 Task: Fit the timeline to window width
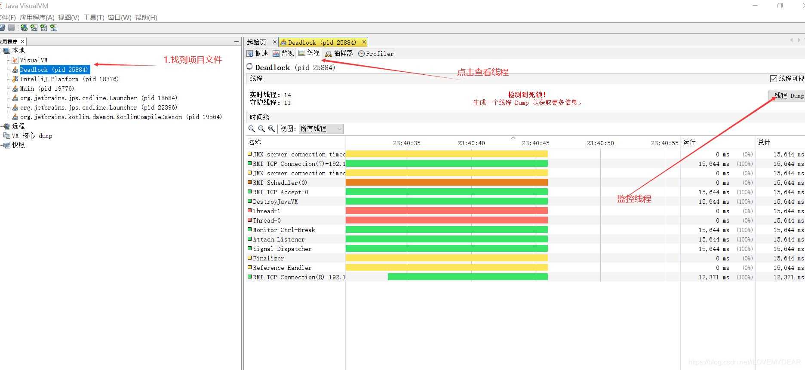(x=271, y=128)
